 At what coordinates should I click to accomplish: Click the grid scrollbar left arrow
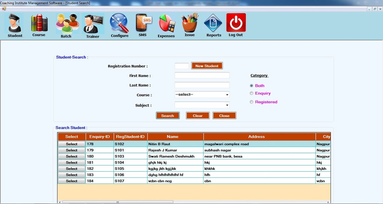click(60, 202)
